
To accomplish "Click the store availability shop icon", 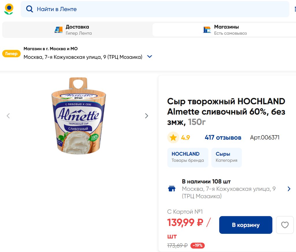I will [172, 189].
